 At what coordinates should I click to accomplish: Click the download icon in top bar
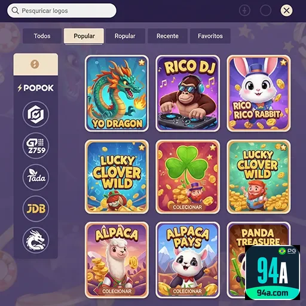click(x=244, y=10)
